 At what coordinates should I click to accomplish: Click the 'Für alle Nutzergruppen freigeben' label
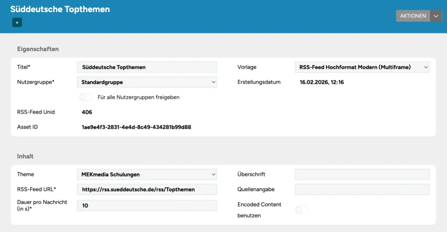click(138, 97)
